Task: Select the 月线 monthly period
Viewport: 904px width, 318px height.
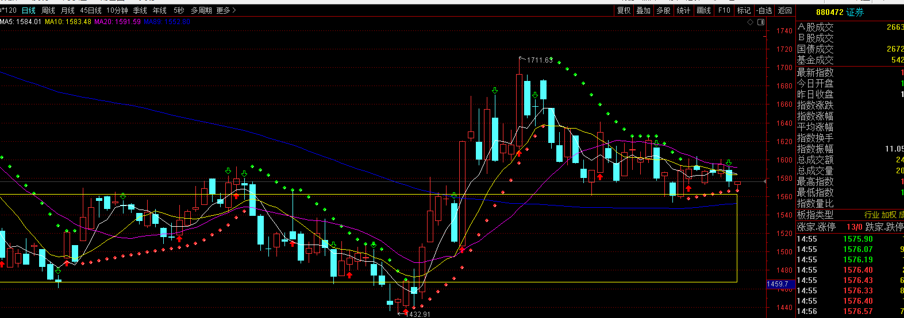Action: pos(68,10)
